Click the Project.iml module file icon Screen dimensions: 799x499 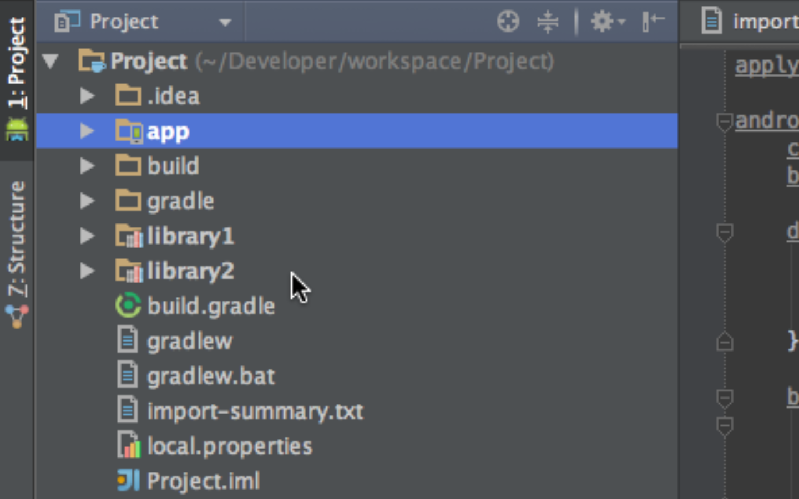(x=128, y=480)
